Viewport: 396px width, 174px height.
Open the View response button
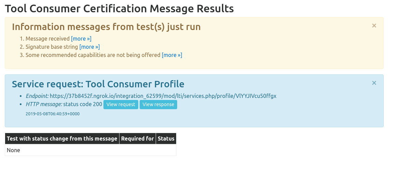pos(158,104)
